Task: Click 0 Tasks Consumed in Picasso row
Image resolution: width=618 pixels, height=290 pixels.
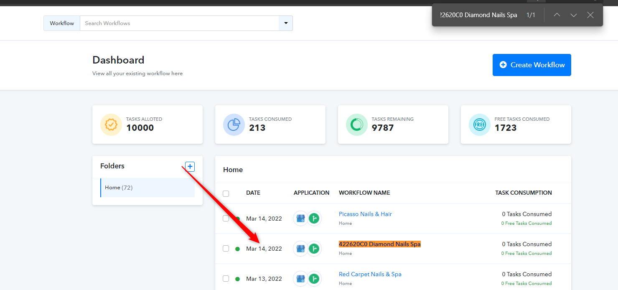Action: pos(527,214)
